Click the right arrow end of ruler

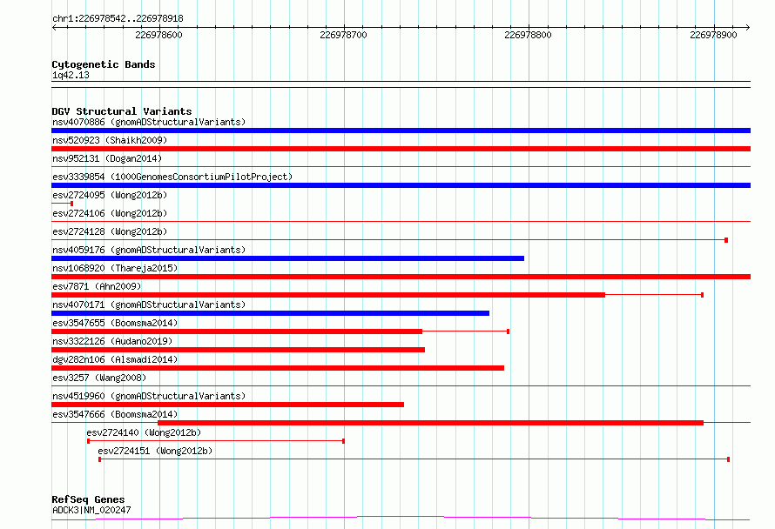pyautogui.click(x=748, y=27)
